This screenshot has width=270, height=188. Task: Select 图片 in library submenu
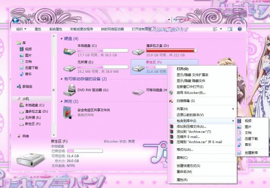[x=252, y=127]
